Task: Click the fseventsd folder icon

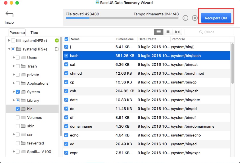Action: point(23,143)
